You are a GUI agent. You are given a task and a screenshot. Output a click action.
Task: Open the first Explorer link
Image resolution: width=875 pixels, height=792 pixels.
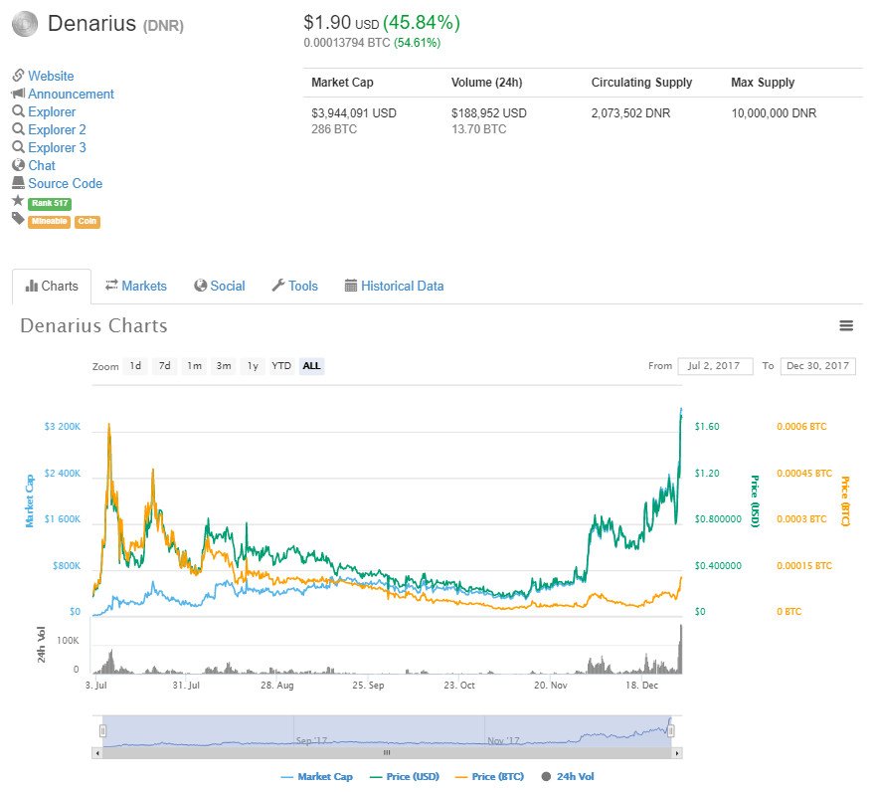click(52, 111)
